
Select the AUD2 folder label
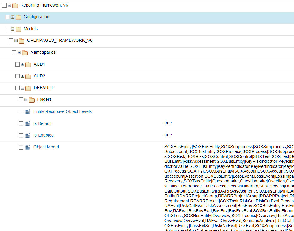39,76
